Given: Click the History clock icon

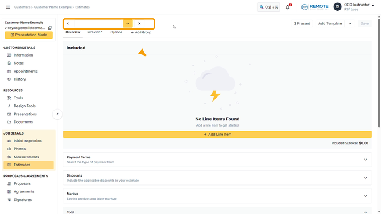Looking at the screenshot, I should (9, 79).
